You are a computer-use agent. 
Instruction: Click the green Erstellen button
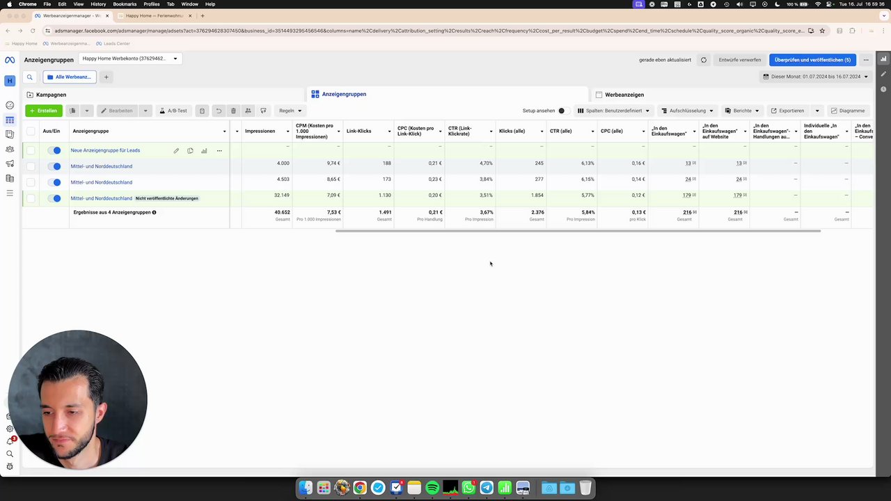tap(44, 111)
